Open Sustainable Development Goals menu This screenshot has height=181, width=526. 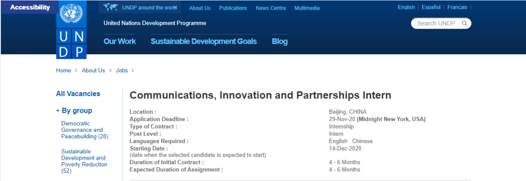pyautogui.click(x=204, y=41)
